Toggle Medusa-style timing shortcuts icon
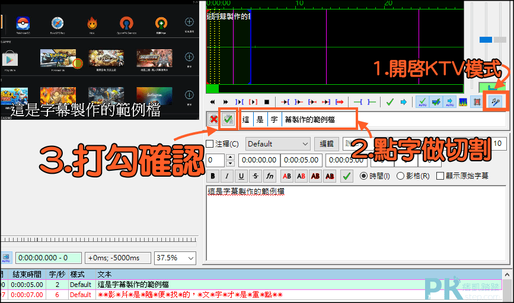Screen dimensions: 514x303 477,102
